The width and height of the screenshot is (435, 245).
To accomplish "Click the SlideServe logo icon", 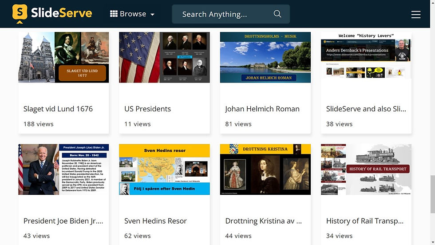I will (x=20, y=14).
